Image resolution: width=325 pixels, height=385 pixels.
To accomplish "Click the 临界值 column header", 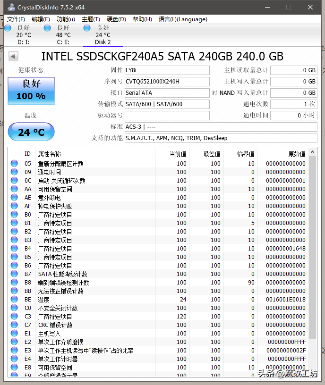I will (240, 154).
